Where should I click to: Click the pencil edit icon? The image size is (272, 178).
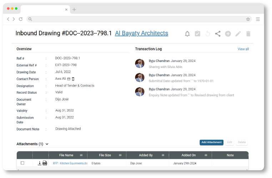pos(238,34)
